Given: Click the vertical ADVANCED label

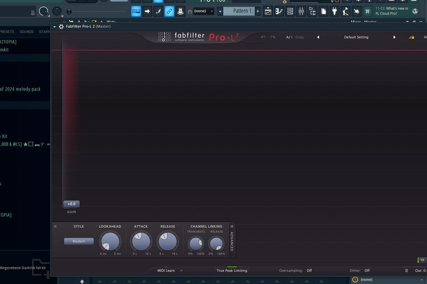Looking at the screenshot, I should (232, 241).
